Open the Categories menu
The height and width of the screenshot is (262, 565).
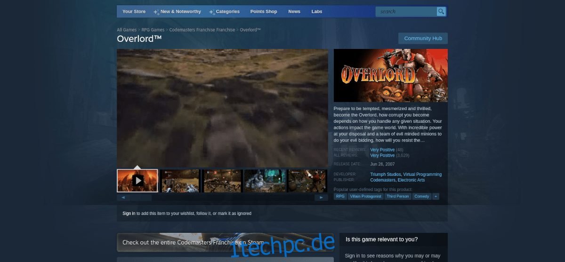pos(225,11)
